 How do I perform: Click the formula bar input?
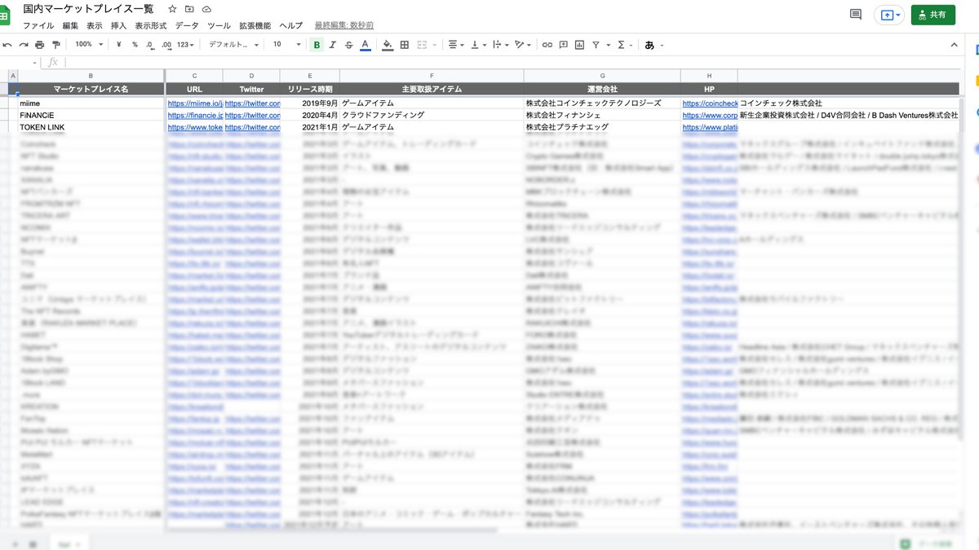pyautogui.click(x=514, y=62)
